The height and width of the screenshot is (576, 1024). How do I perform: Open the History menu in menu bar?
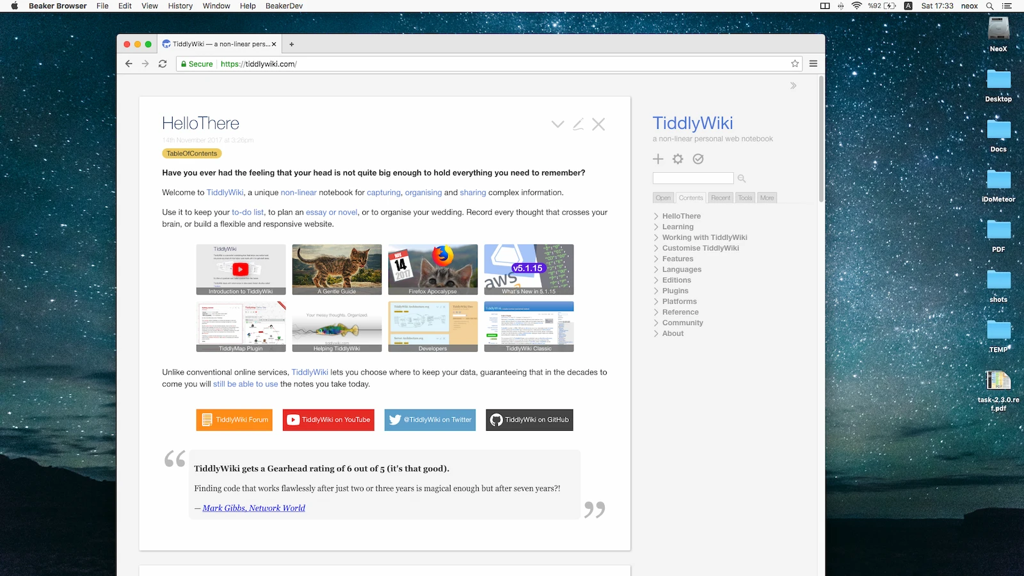pyautogui.click(x=180, y=6)
